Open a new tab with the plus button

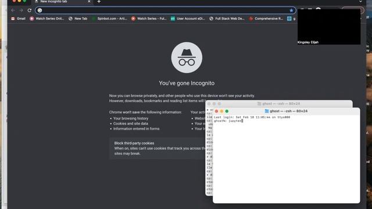pyautogui.click(x=99, y=2)
